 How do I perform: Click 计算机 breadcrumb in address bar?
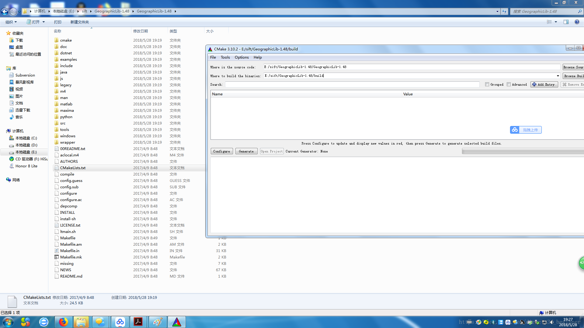click(40, 11)
